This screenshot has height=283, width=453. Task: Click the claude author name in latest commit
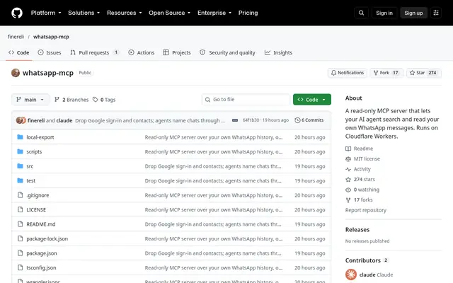[64, 120]
